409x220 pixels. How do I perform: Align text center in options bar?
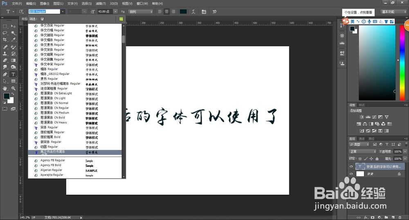coord(167,11)
